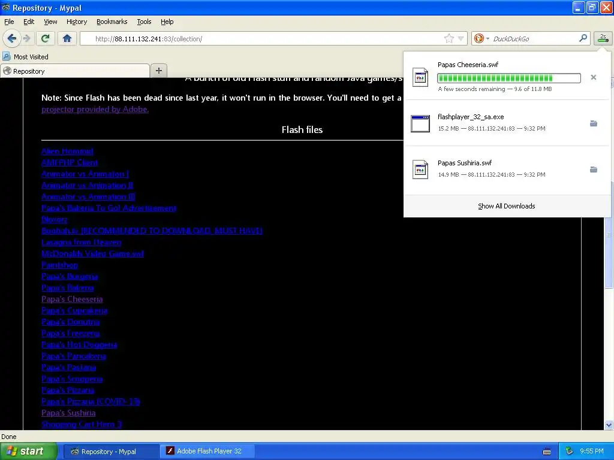This screenshot has height=460, width=614.
Task: Open the AMFPHP Client link
Action: [70, 162]
